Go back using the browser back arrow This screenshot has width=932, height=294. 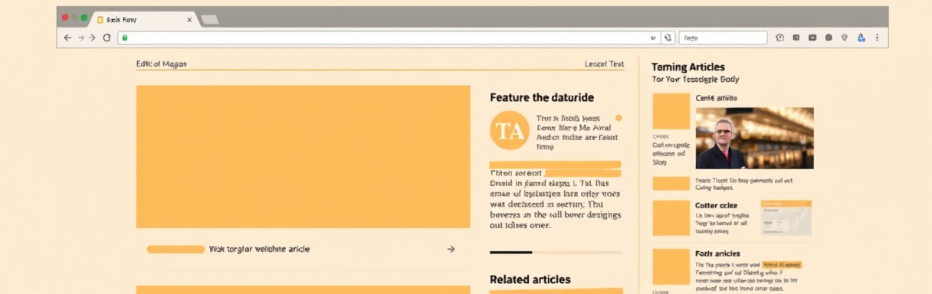67,38
